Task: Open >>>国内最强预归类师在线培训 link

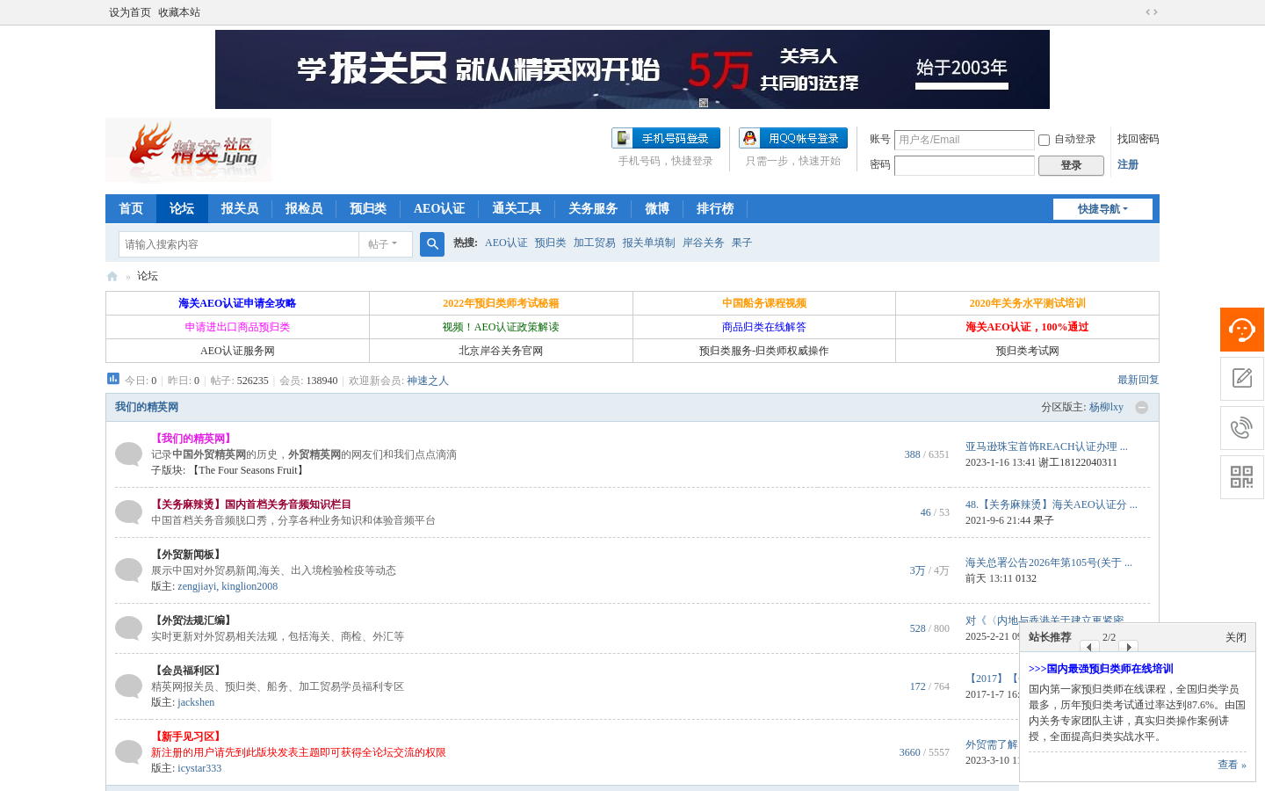Action: [1101, 669]
